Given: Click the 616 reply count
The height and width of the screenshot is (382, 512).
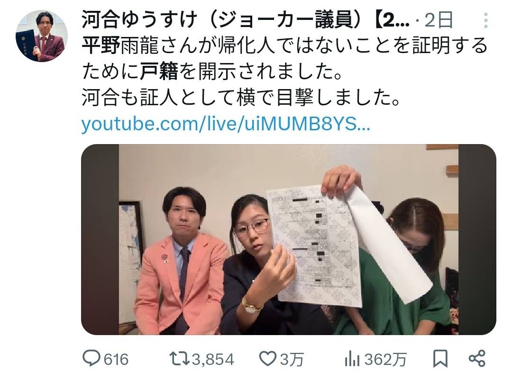Looking at the screenshot, I should [x=116, y=359].
